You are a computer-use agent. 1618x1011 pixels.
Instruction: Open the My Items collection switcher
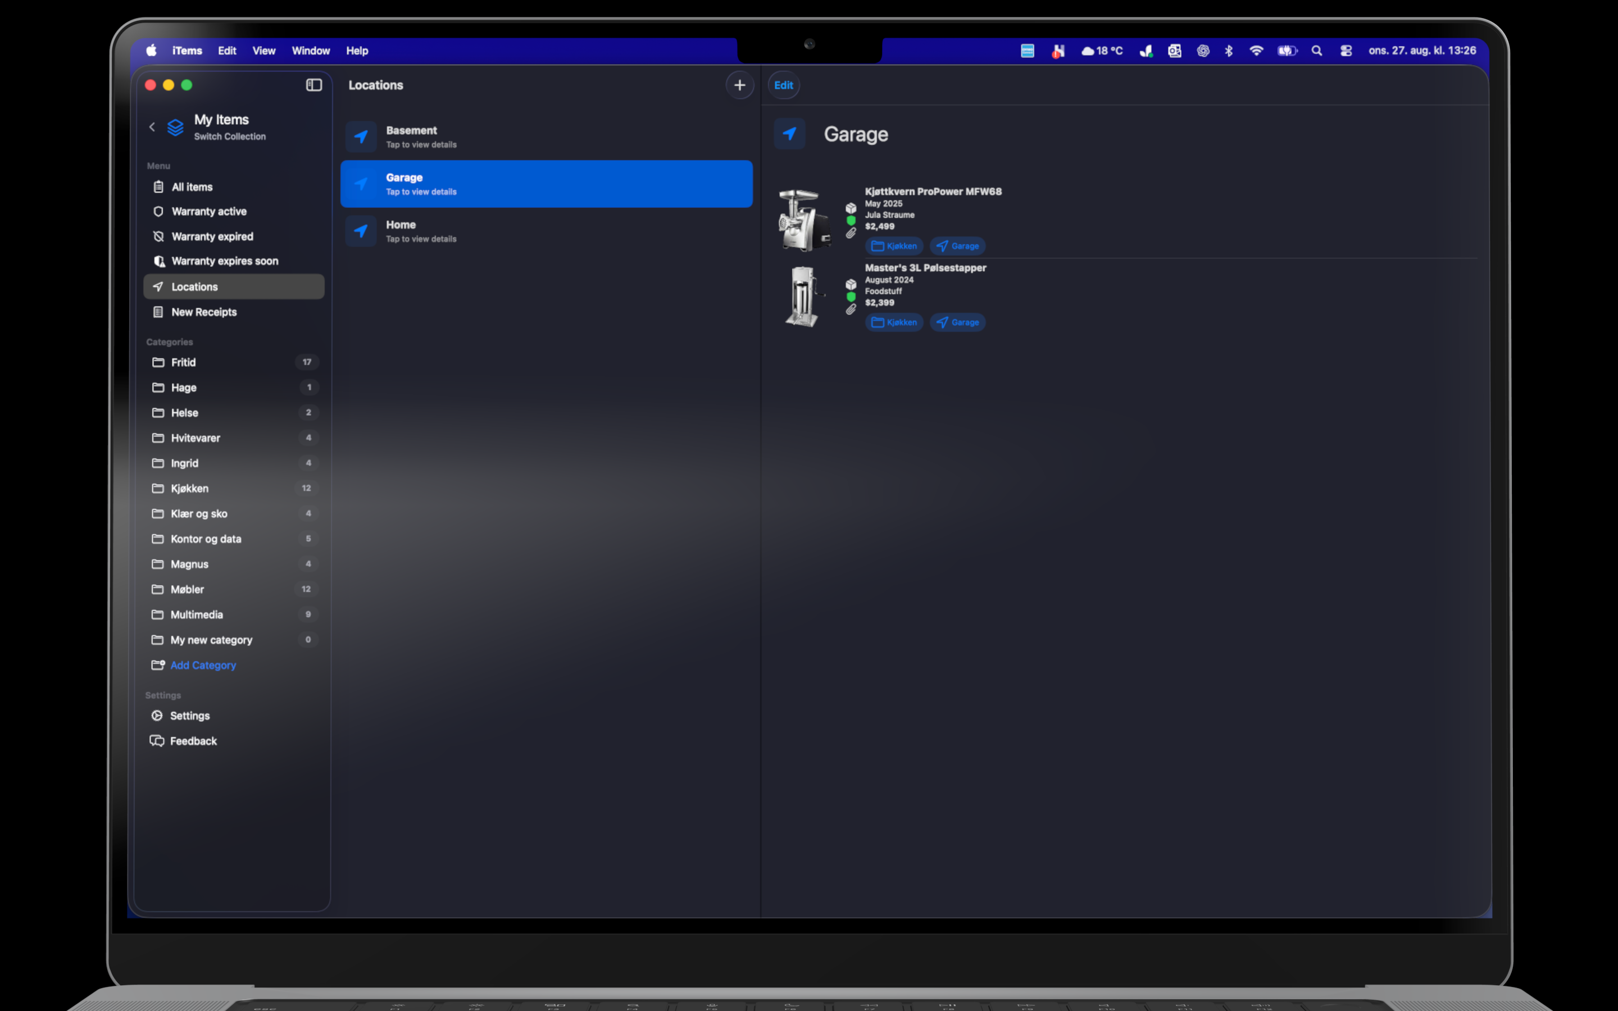[221, 126]
